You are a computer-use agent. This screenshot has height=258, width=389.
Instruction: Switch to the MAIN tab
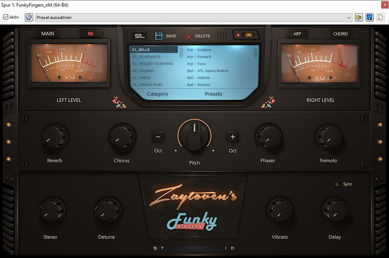[48, 33]
